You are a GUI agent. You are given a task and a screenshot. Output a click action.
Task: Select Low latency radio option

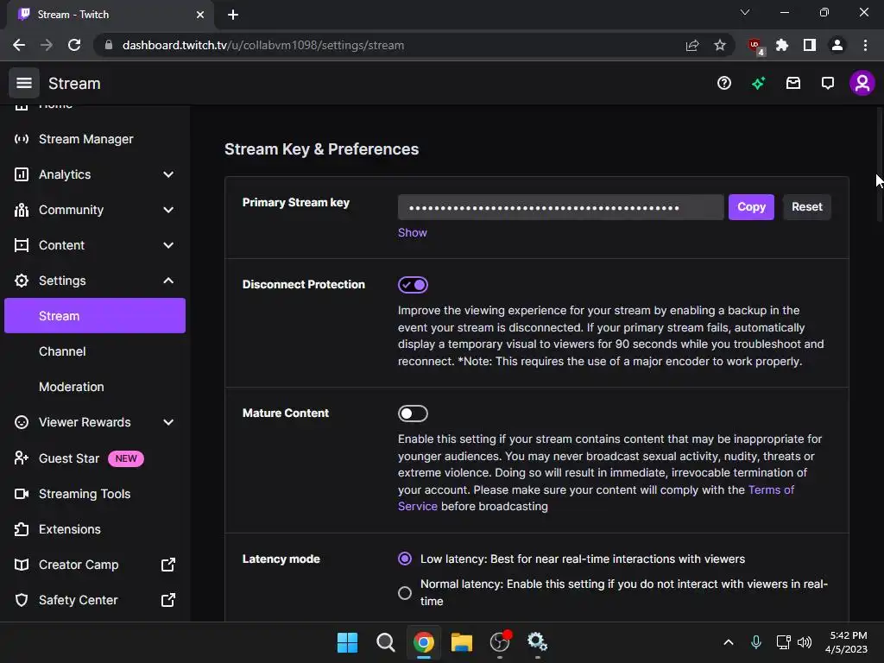point(404,559)
